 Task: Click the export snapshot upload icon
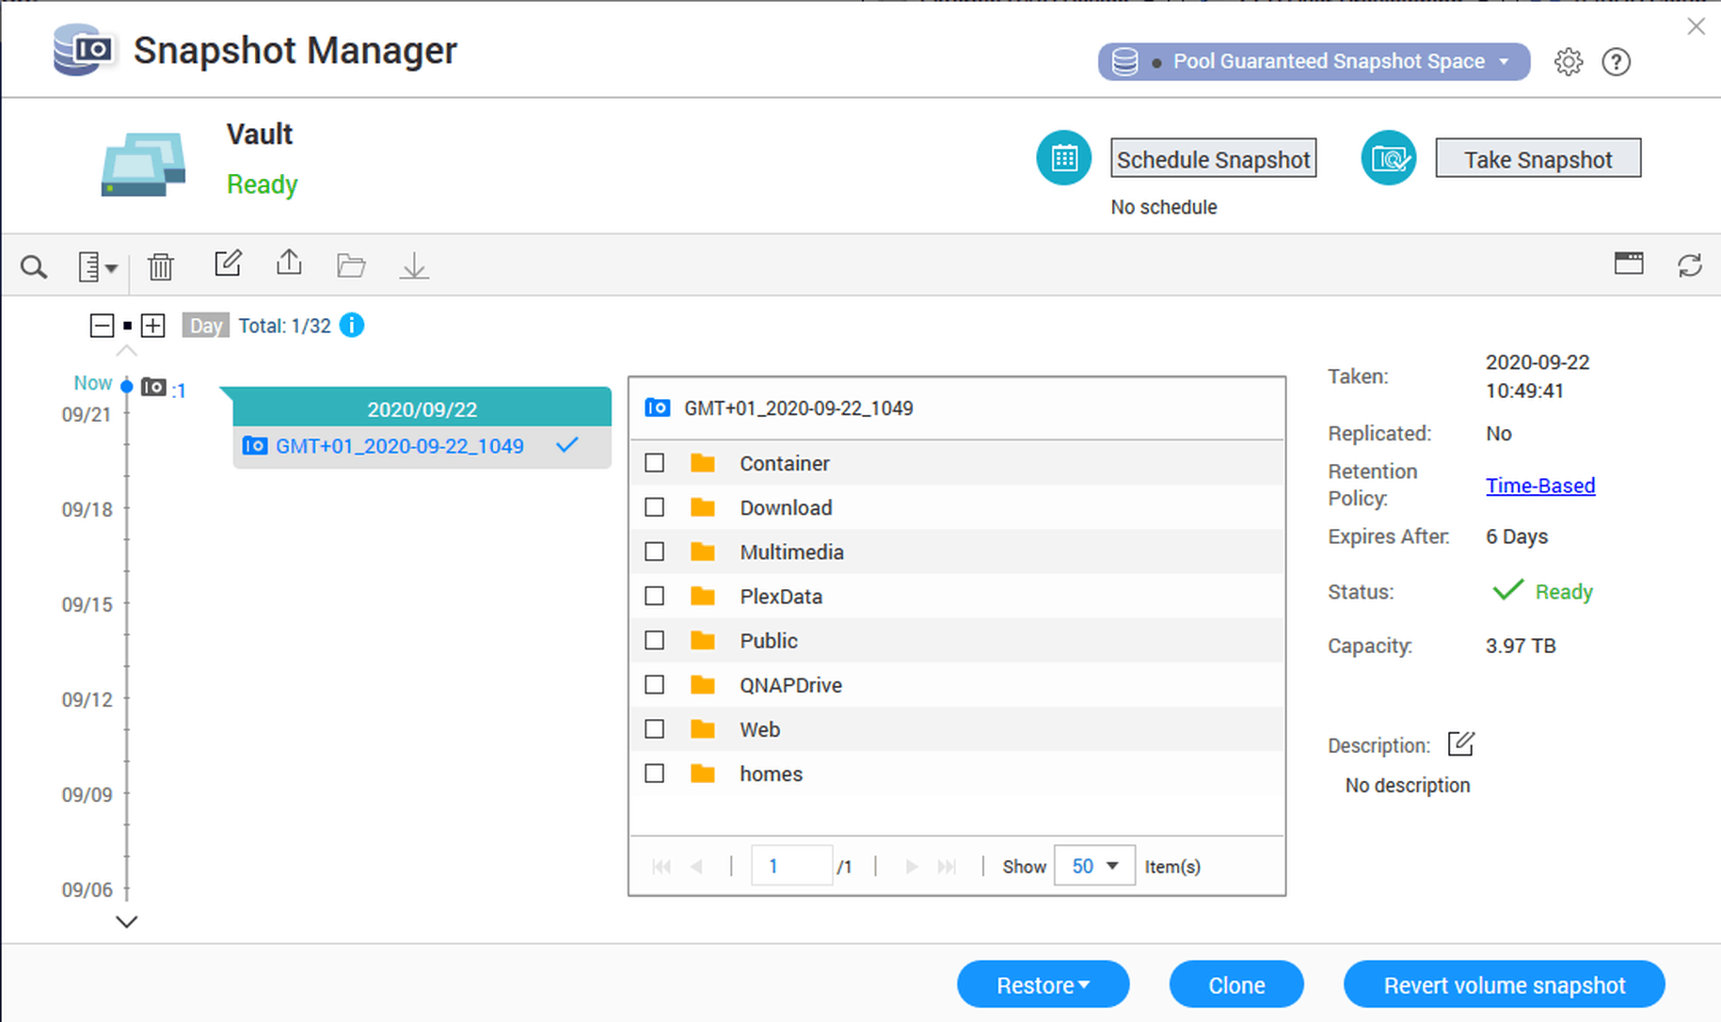[289, 263]
